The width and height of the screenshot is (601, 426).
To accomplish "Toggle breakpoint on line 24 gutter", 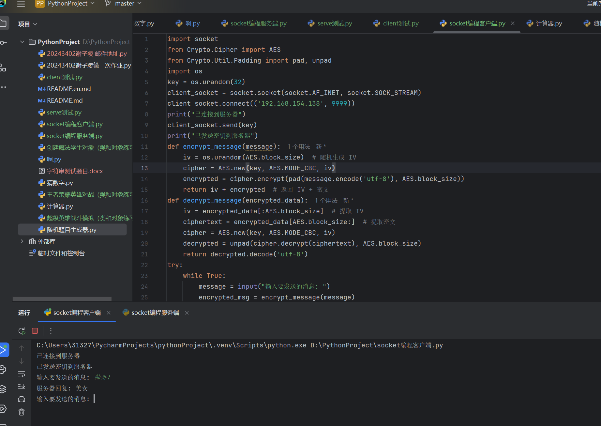I will (x=144, y=286).
